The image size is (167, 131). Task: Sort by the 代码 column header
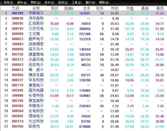pos(16,8)
